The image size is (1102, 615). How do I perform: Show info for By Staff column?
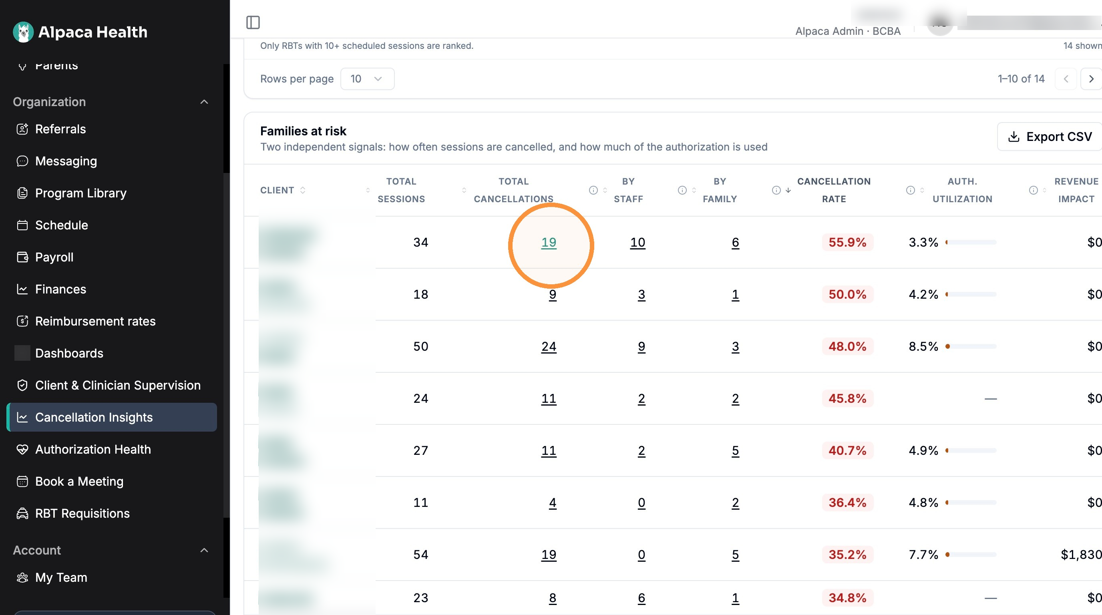593,190
